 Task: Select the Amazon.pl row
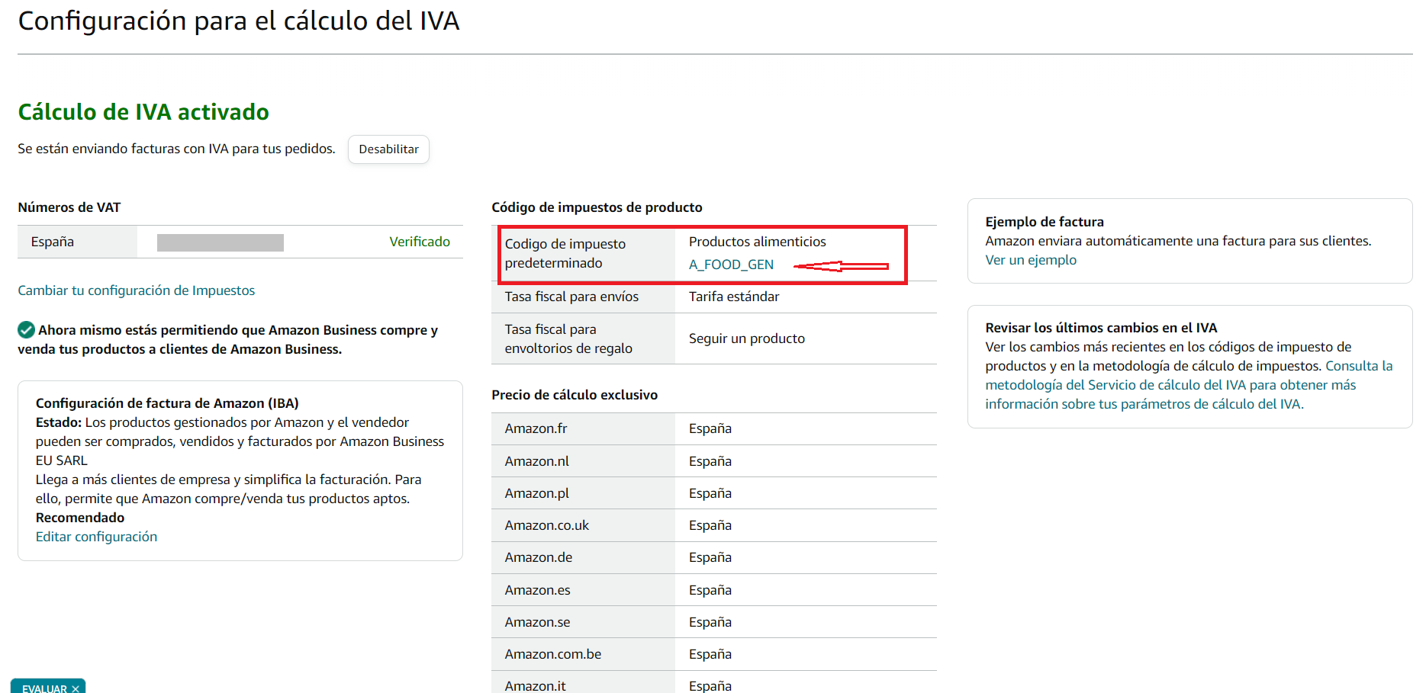pos(714,493)
